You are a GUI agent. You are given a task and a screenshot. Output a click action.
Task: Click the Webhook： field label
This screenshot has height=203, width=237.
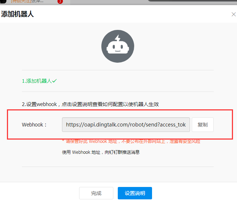pos(34,125)
